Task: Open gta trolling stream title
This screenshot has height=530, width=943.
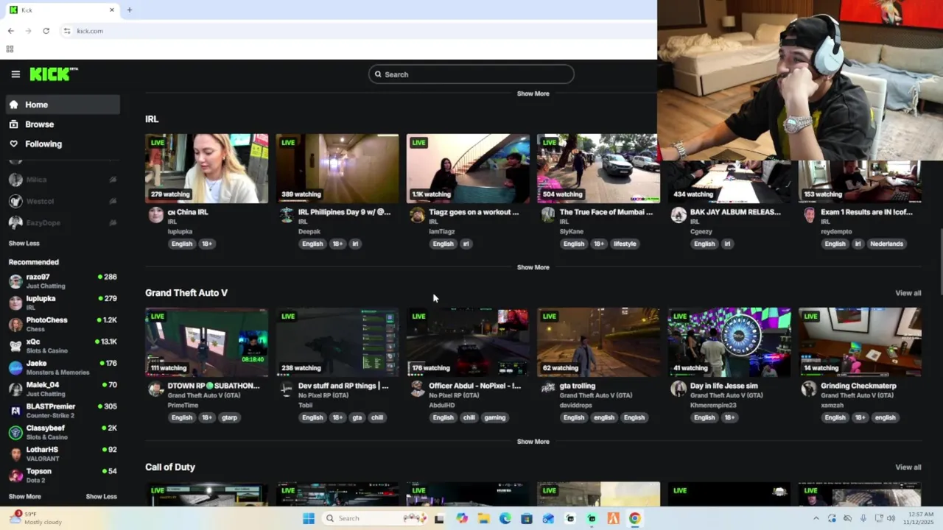Action: coord(578,386)
